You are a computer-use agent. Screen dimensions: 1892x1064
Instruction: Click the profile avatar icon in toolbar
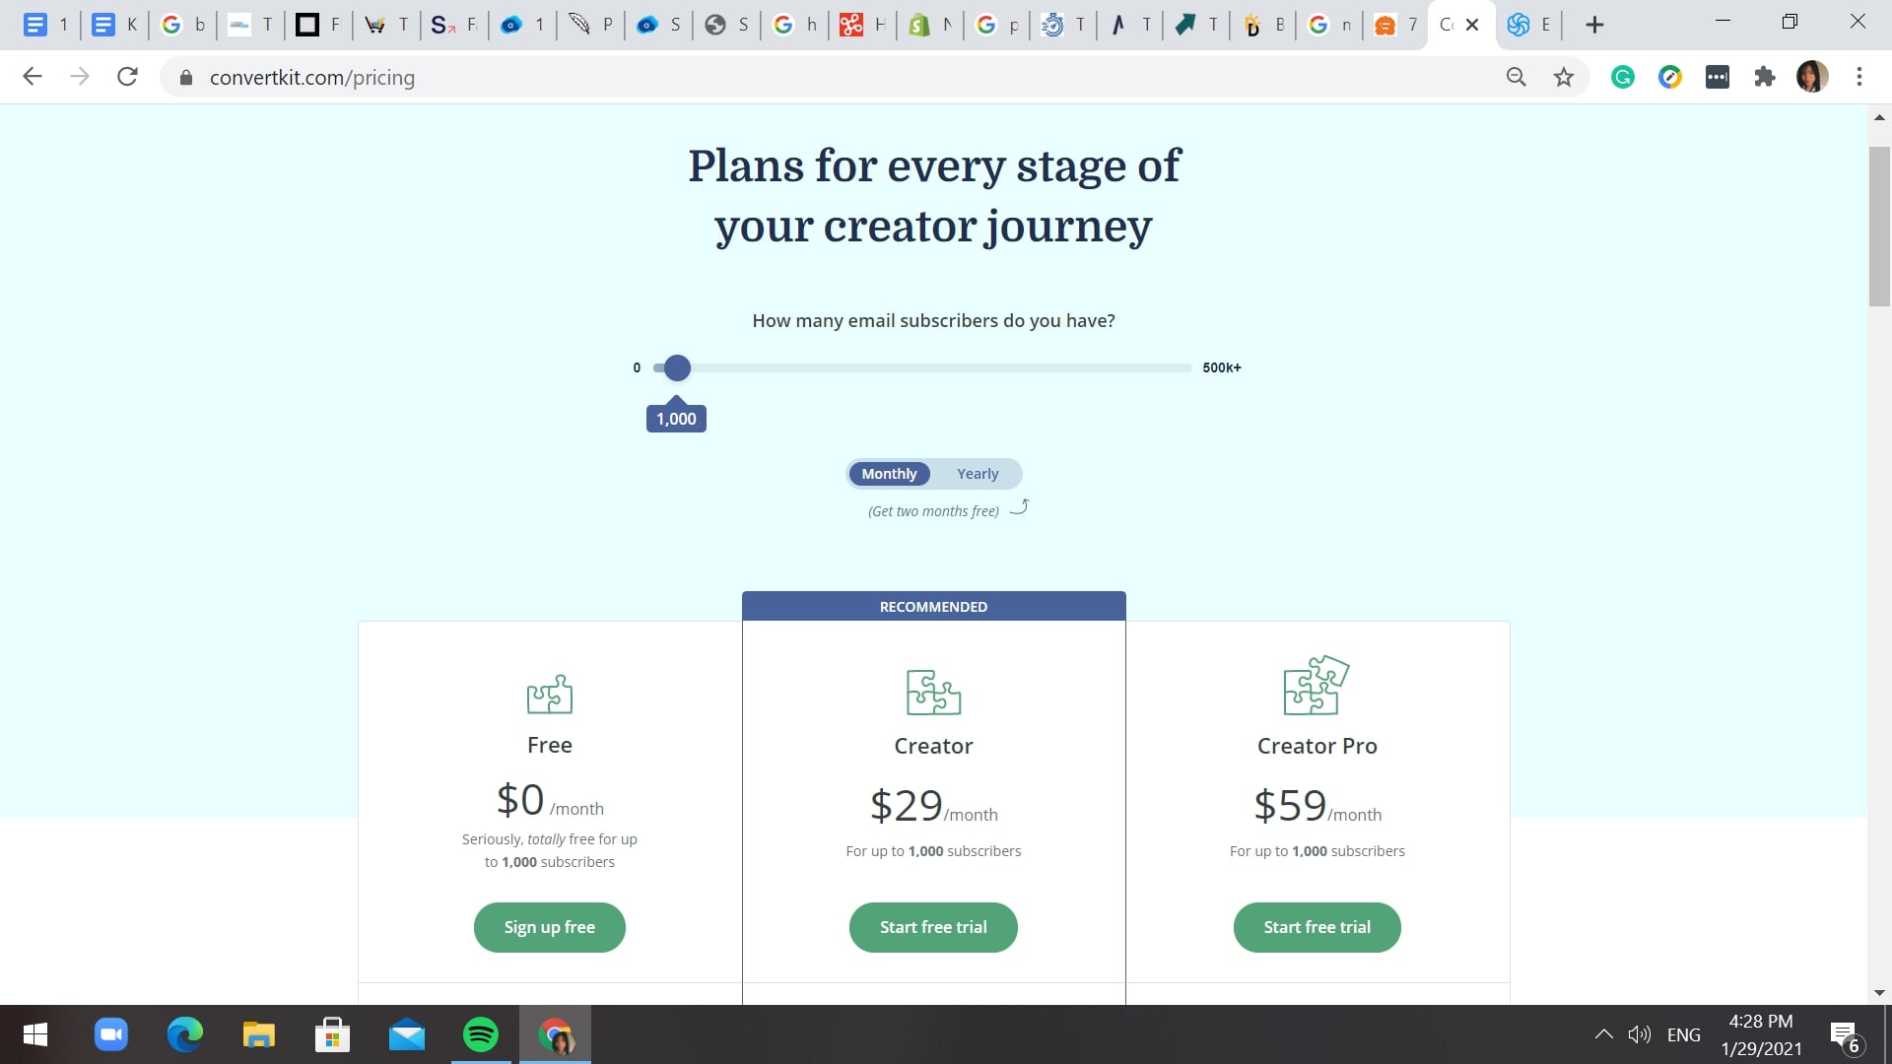click(1813, 77)
